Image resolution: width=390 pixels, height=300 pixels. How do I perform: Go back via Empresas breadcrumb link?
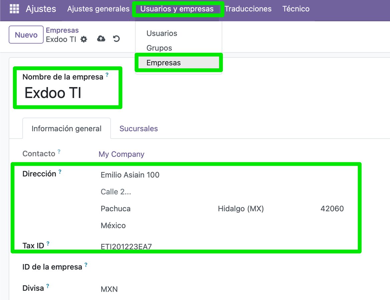[x=62, y=30]
